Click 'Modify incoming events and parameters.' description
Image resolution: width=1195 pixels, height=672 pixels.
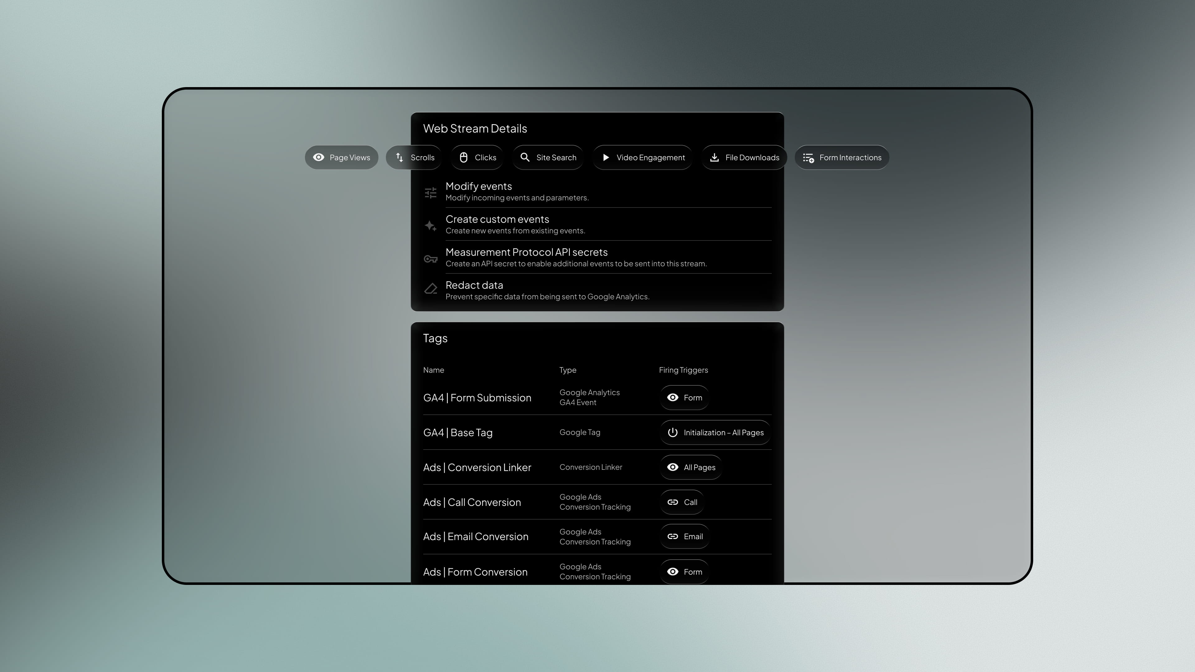point(517,198)
